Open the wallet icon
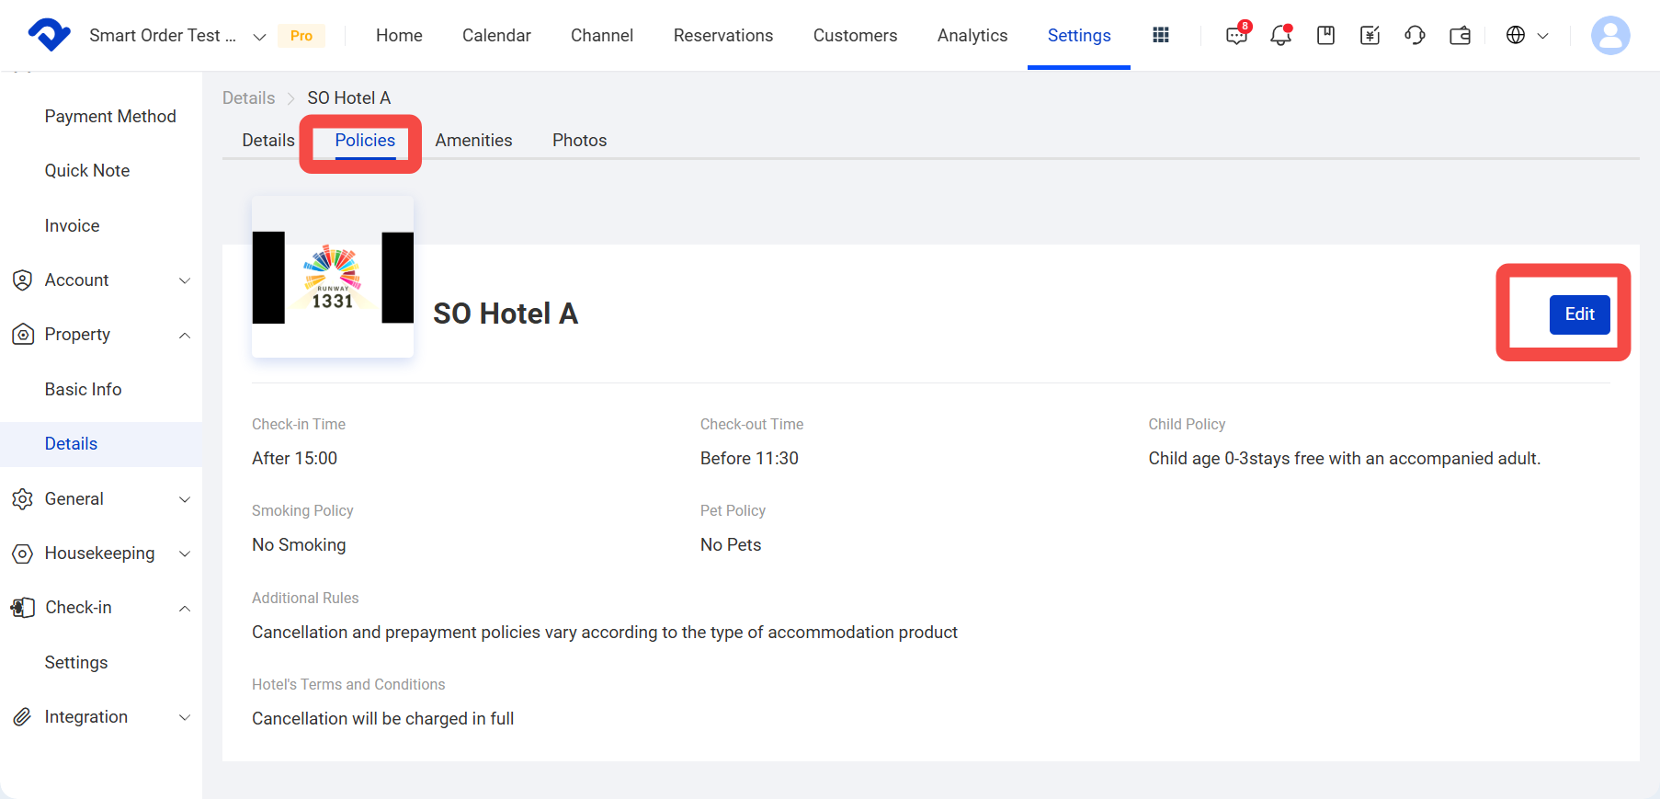The height and width of the screenshot is (799, 1660). (x=1460, y=35)
